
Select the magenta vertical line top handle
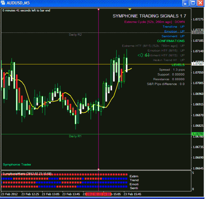99,10
